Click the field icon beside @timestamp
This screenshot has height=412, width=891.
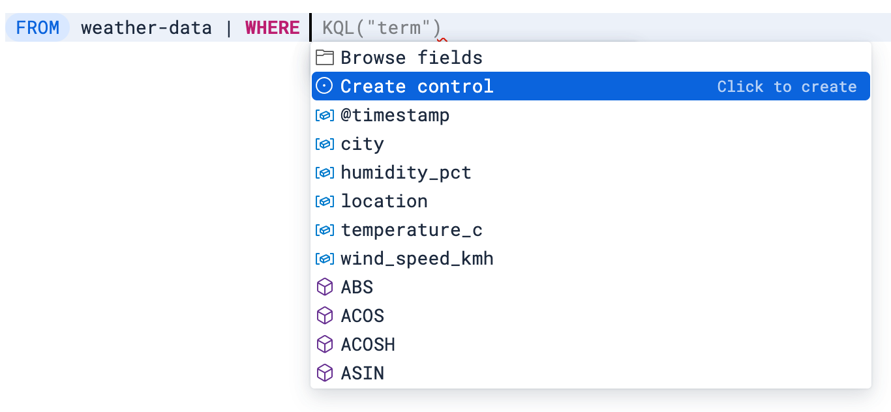coord(324,115)
